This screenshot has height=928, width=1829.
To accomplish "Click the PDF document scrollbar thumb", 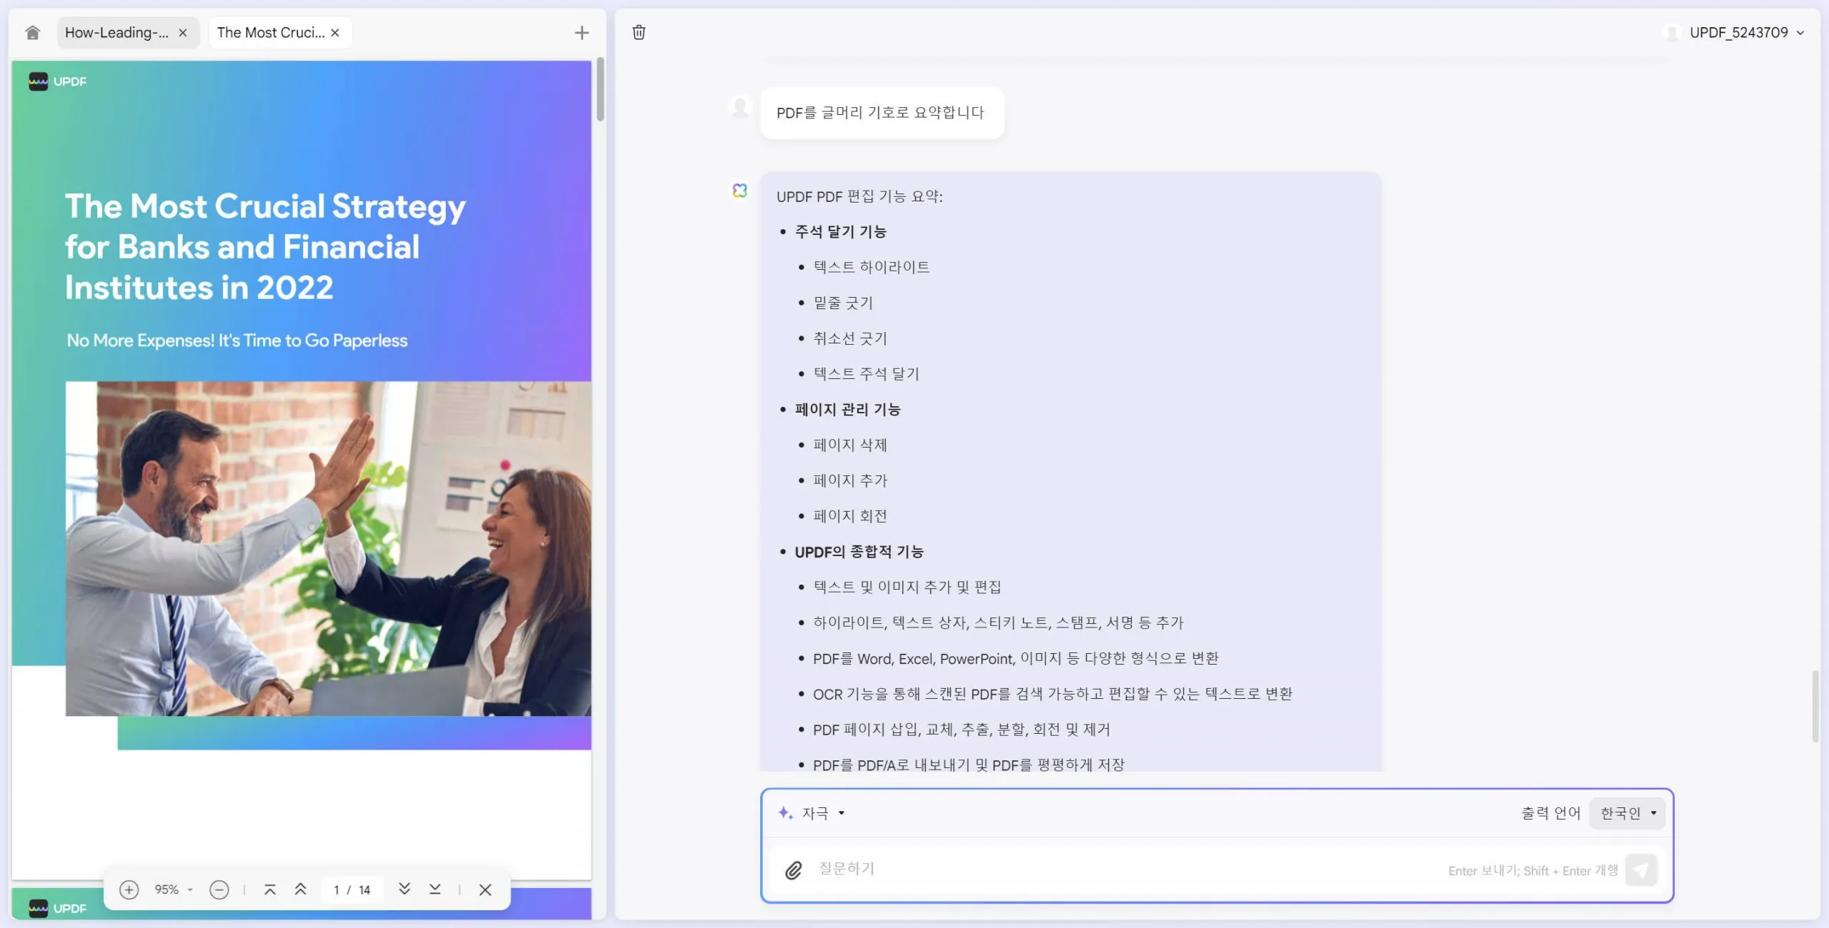I will [600, 89].
